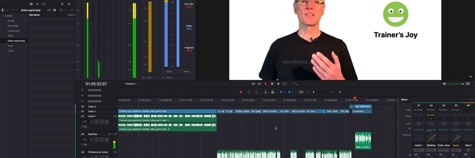The image size is (475, 158).
Task: Open marker color dropdown arrow
Action: 293,92
